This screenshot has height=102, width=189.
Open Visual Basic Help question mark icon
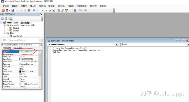pos(75,10)
